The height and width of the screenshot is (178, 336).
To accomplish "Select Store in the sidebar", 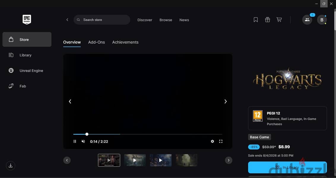I will [x=27, y=39].
